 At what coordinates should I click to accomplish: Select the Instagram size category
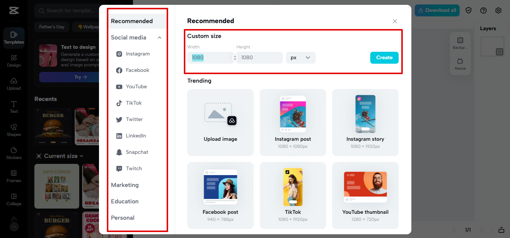click(137, 54)
